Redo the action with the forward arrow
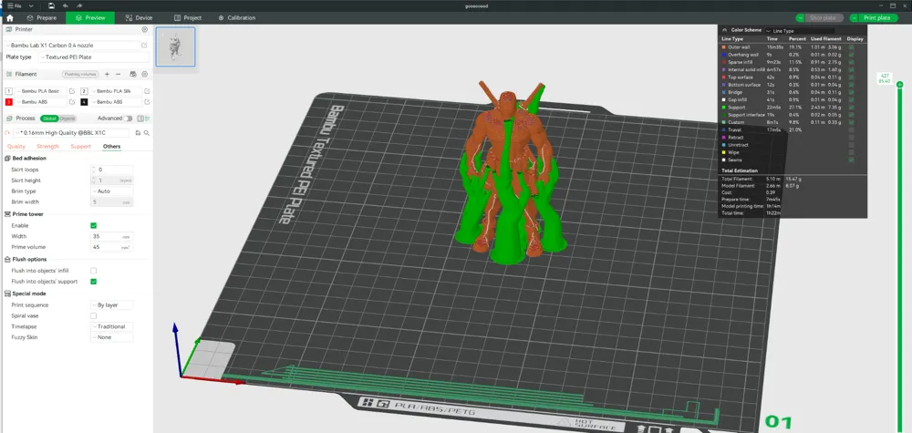 point(79,5)
